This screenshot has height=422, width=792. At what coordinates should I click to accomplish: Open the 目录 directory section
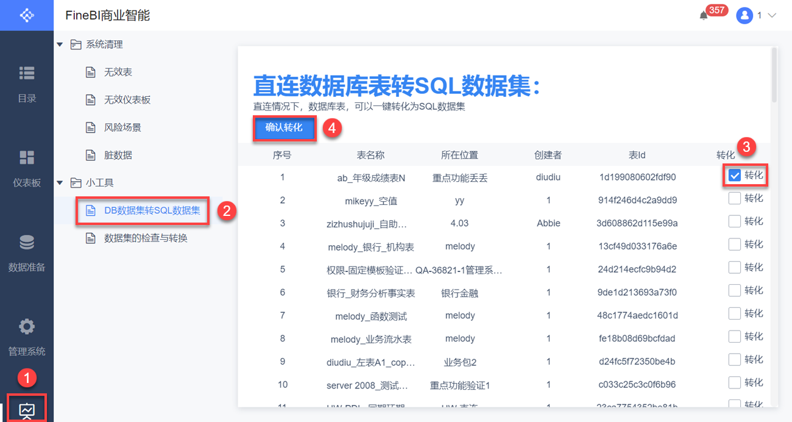[x=27, y=84]
